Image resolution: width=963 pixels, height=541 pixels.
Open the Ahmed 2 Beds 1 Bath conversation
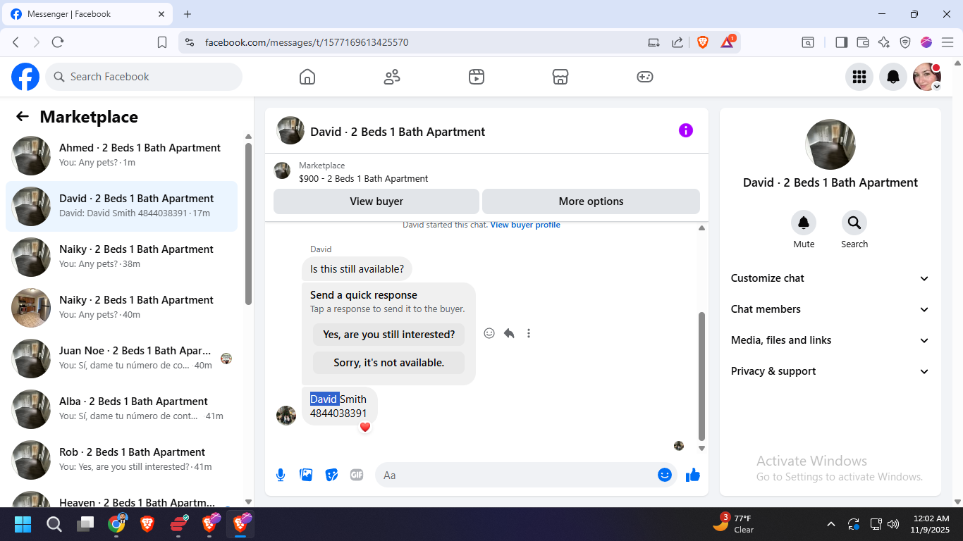click(x=122, y=156)
